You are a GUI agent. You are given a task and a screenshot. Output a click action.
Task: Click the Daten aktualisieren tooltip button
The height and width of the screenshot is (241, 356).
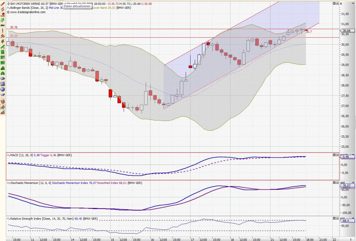pyautogui.click(x=77, y=6)
